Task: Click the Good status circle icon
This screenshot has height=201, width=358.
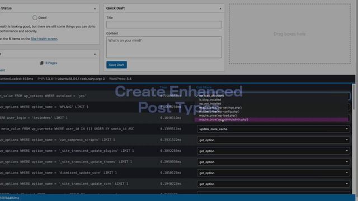Action: pyautogui.click(x=35, y=17)
